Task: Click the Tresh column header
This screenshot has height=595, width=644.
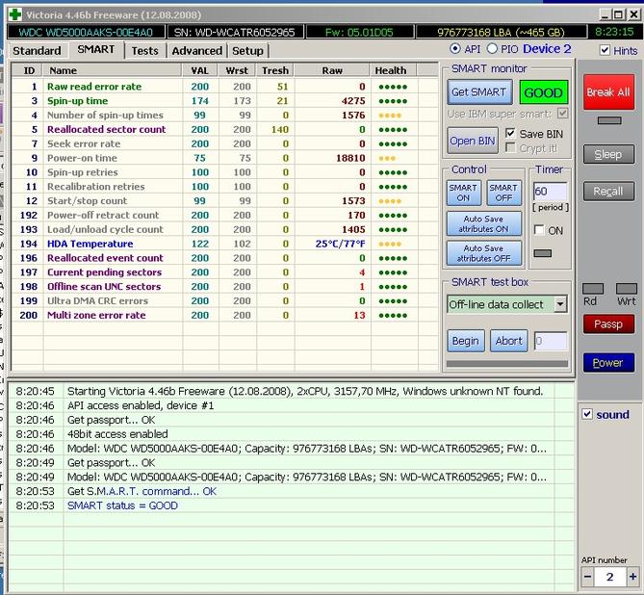Action: point(275,70)
